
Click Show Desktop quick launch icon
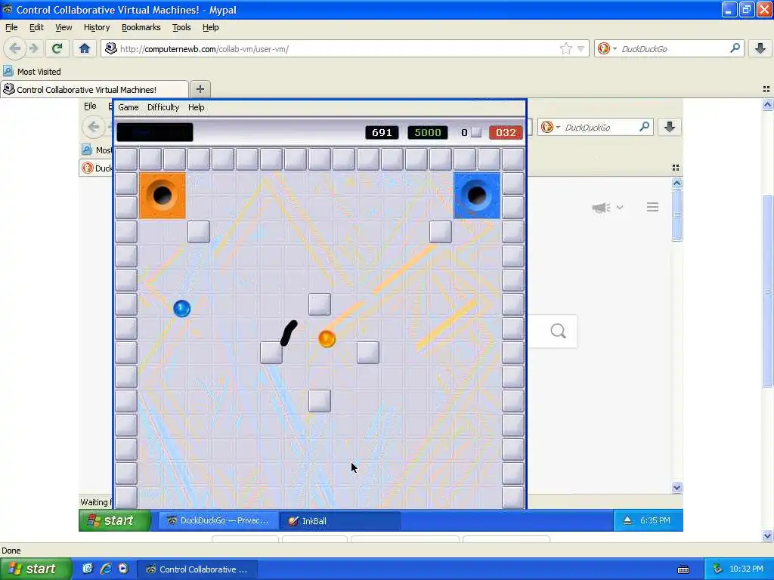tap(88, 569)
